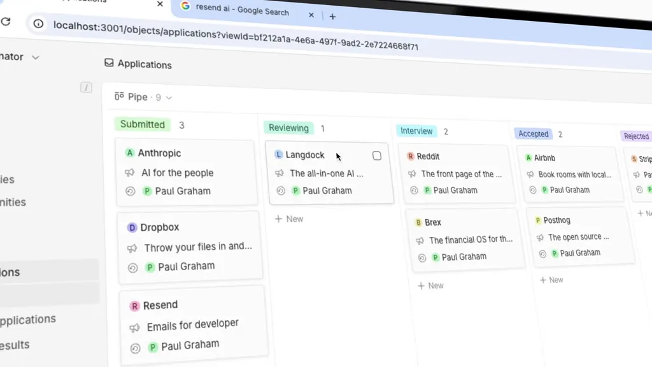This screenshot has width=652, height=367.
Task: Click the Anthropic A avatar icon
Action: click(x=130, y=153)
